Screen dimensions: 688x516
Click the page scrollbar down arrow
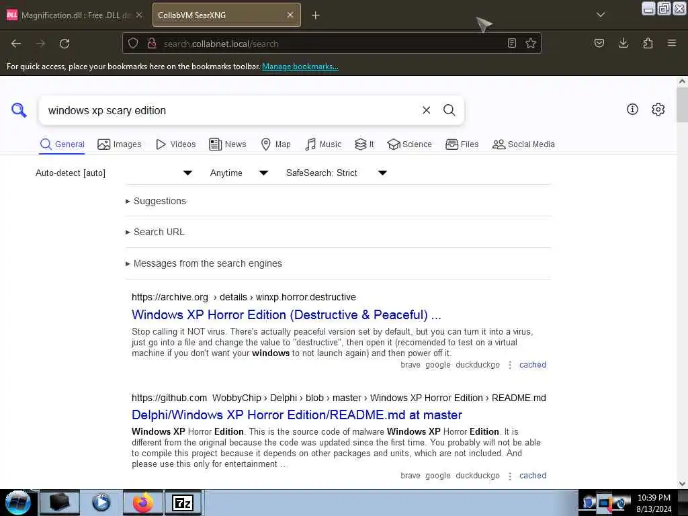[682, 483]
